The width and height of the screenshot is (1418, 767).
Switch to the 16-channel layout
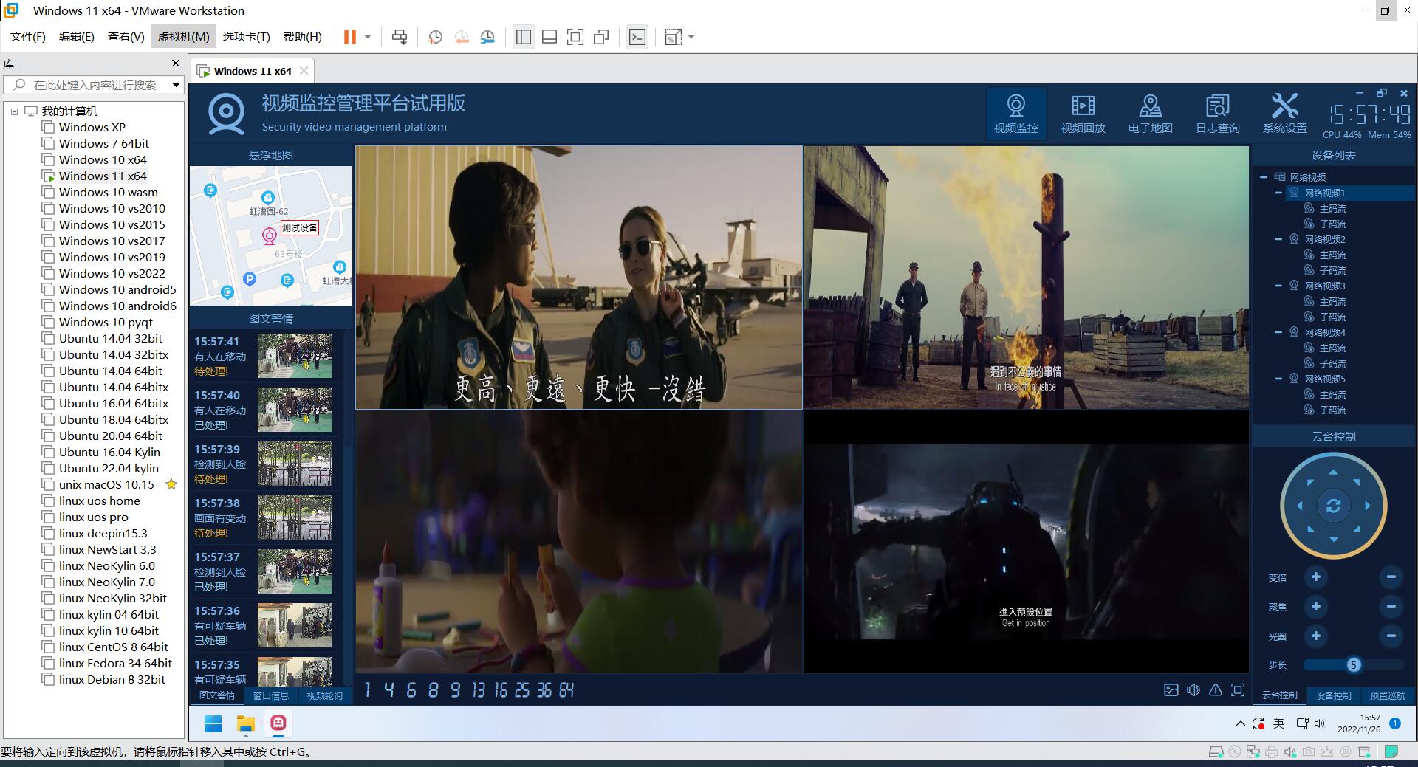[501, 690]
